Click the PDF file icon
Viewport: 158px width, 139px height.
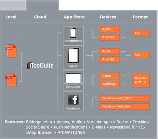(11, 51)
